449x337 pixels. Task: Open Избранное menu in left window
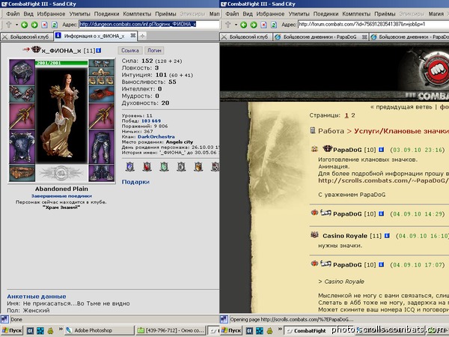[51, 13]
